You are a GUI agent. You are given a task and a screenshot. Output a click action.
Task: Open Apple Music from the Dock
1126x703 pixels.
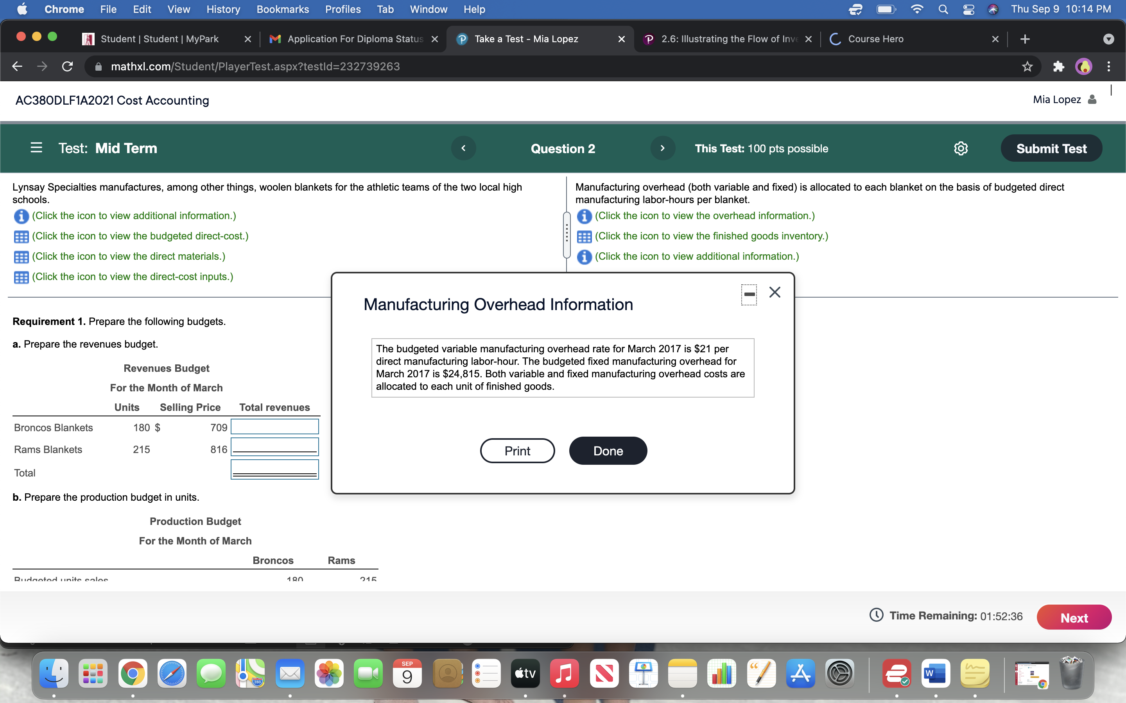564,673
